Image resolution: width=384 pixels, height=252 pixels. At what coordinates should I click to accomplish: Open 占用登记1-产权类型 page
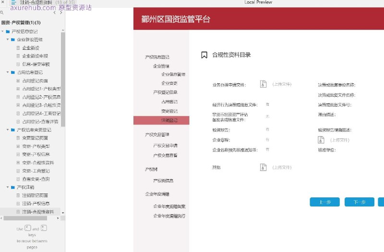click(x=41, y=89)
